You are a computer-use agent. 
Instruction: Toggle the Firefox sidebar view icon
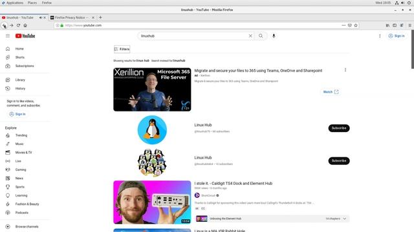pyautogui.click(x=395, y=26)
